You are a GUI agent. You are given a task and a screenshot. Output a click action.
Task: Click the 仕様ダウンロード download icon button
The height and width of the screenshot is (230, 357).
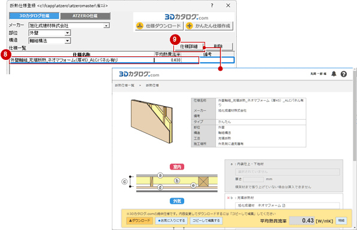[159, 26]
